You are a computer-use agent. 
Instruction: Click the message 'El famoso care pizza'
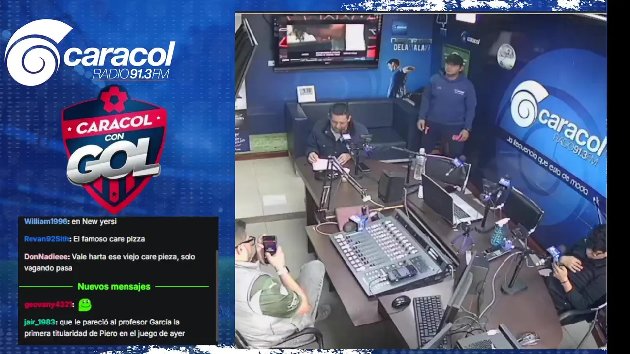tap(109, 239)
